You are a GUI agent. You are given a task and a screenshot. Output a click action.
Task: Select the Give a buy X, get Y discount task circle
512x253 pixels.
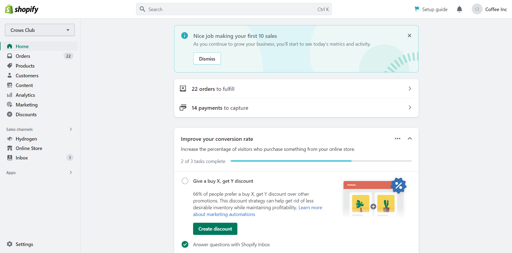185,181
